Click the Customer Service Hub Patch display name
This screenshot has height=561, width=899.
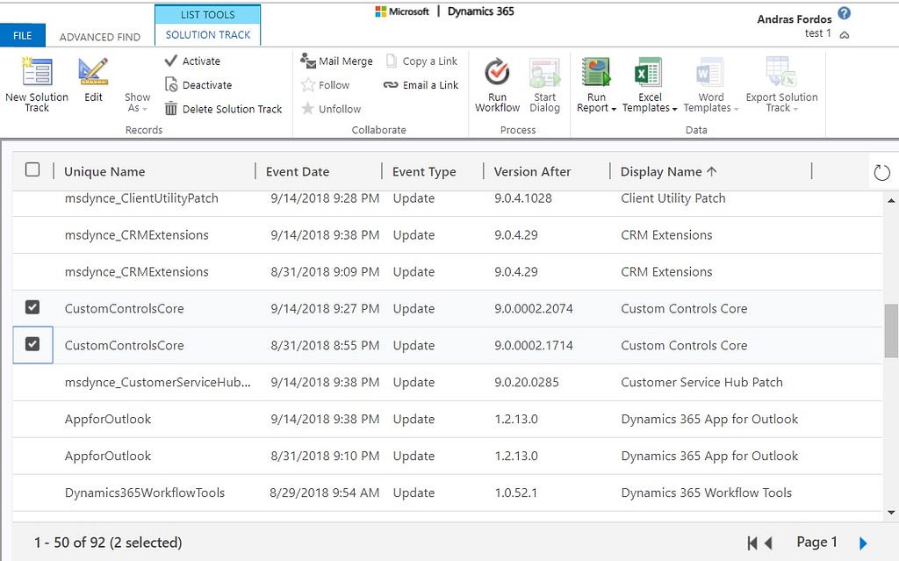(x=701, y=382)
